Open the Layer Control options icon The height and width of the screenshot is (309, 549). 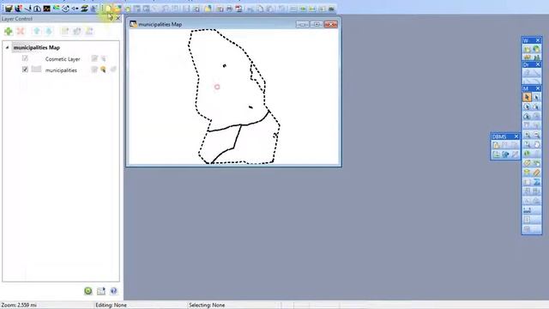point(101,291)
